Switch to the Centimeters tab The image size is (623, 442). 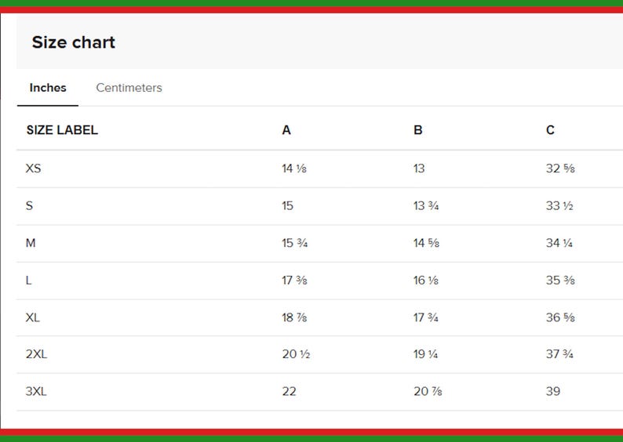(129, 88)
